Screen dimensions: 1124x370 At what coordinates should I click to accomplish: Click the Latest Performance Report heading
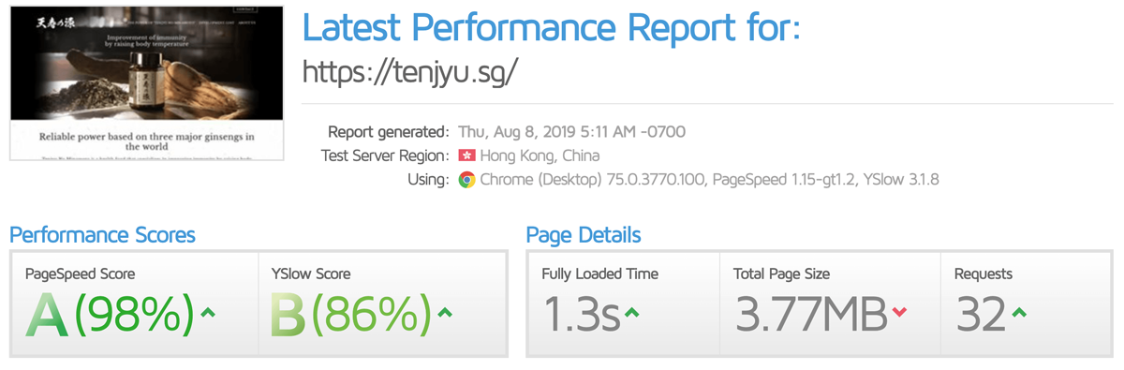[x=552, y=27]
